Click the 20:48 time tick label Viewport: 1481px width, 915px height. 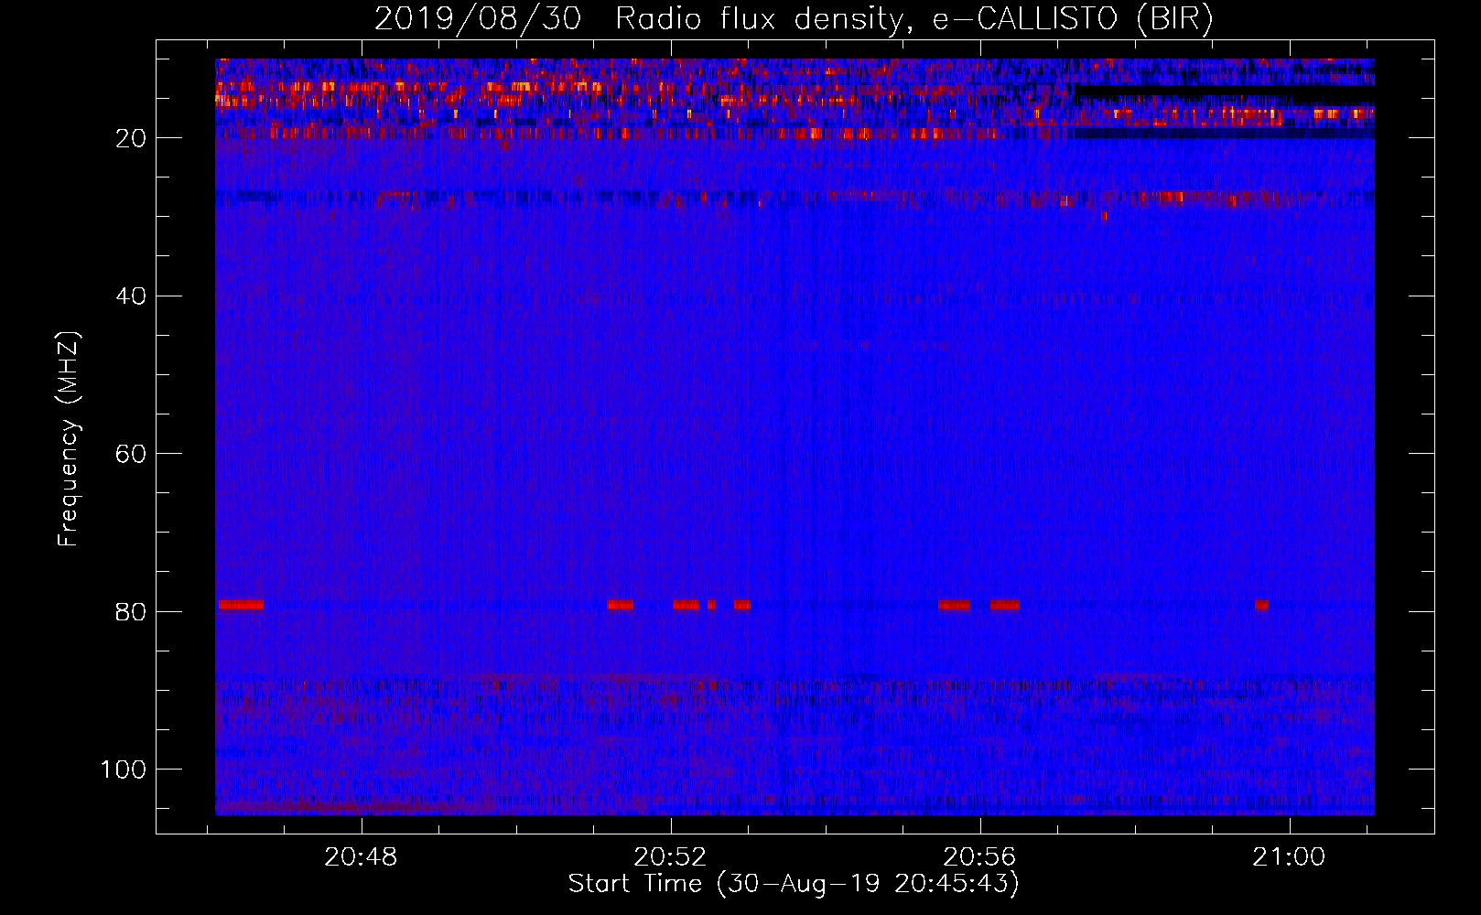pos(362,856)
